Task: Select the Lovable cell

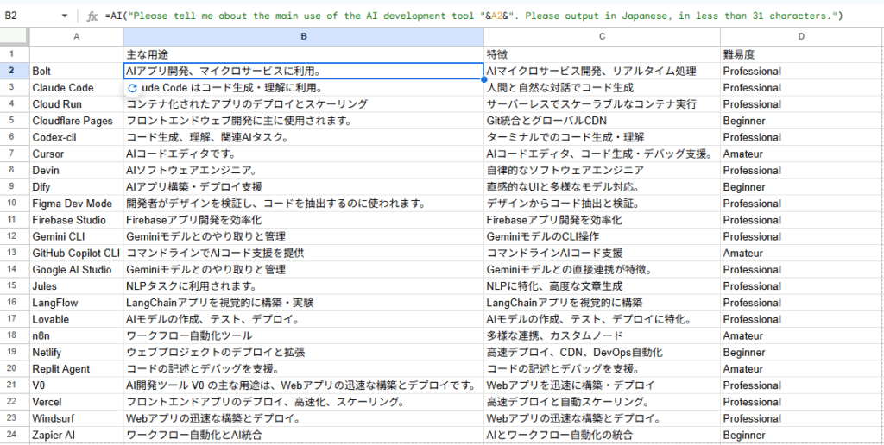Action: point(77,319)
